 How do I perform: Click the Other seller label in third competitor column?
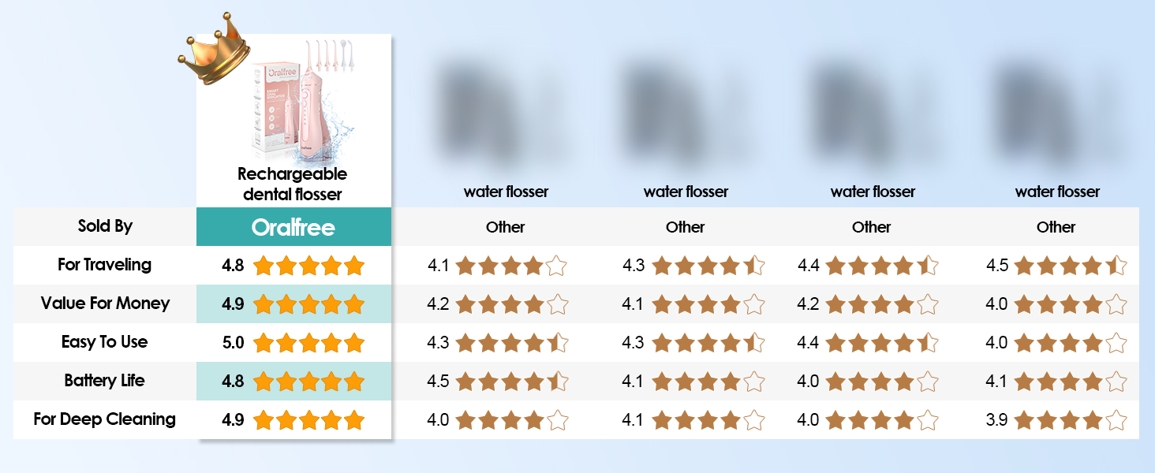point(872,227)
